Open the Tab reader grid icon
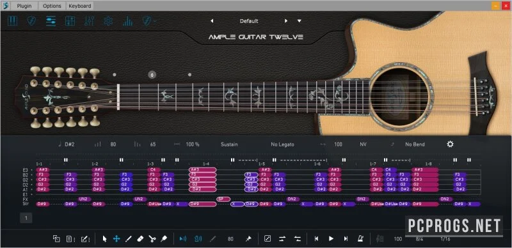 click(70, 21)
